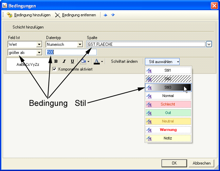Click the Bold formatting icon

pyautogui.click(x=56, y=61)
